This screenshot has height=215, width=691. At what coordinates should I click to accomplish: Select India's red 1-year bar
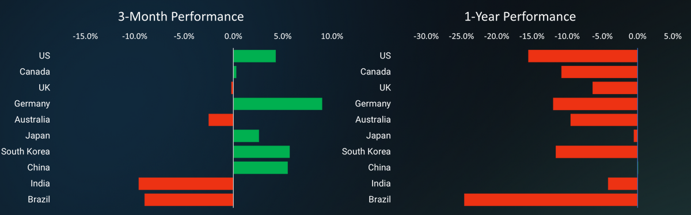[623, 183]
